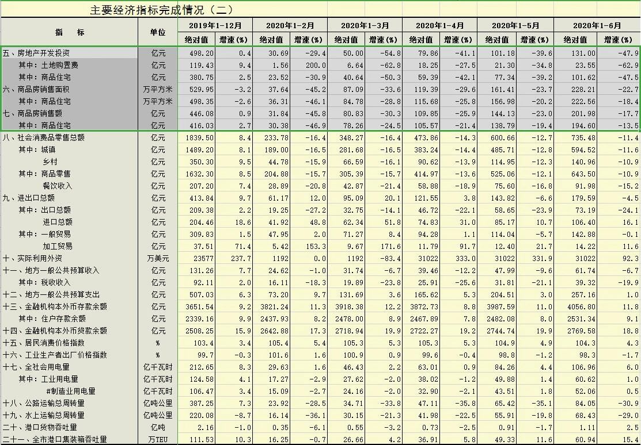Click row label 二十一、全市港口集装箱吞吐量
The image size is (641, 445).
[x=55, y=439]
